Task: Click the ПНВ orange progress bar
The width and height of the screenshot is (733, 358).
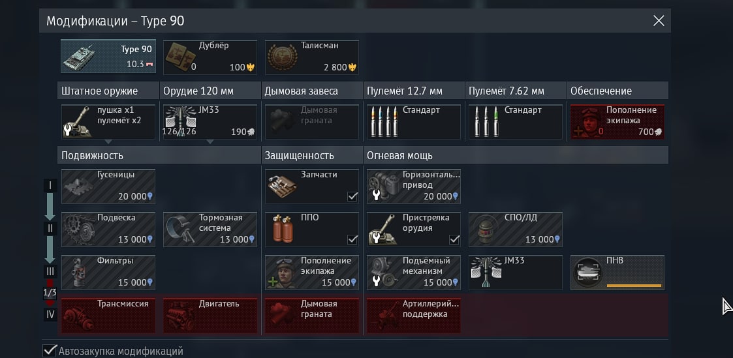Action: coord(634,285)
